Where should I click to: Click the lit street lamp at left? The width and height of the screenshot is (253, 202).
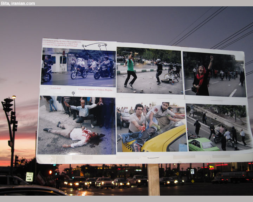point(14,97)
